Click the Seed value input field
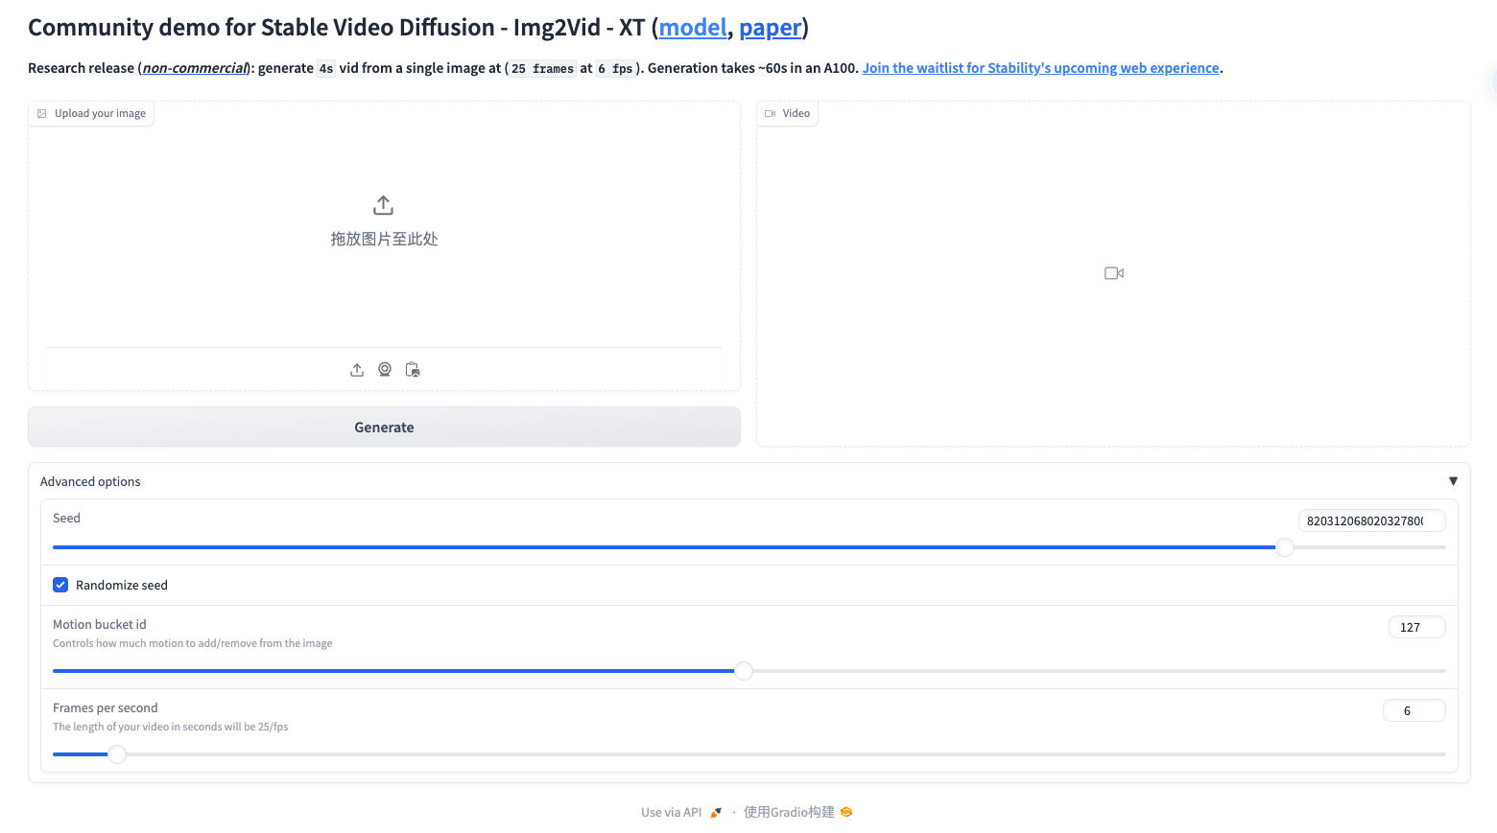Image resolution: width=1497 pixels, height=833 pixels. coord(1371,521)
